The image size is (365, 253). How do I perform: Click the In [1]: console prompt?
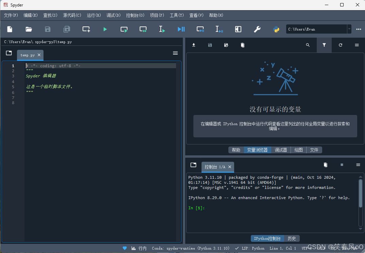[196, 208]
